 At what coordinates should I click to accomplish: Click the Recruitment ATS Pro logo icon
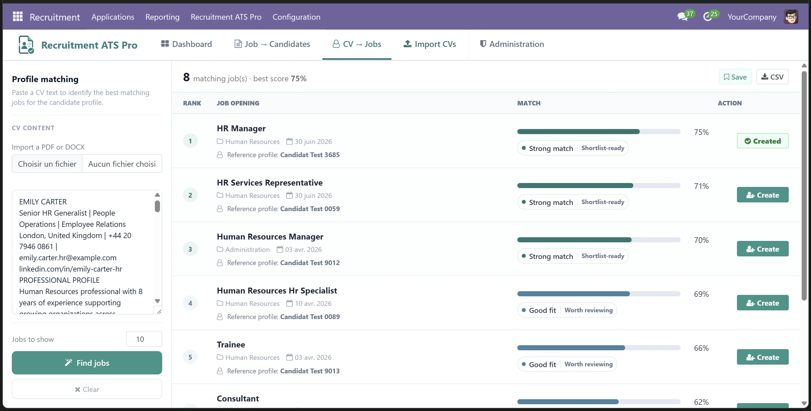click(26, 45)
